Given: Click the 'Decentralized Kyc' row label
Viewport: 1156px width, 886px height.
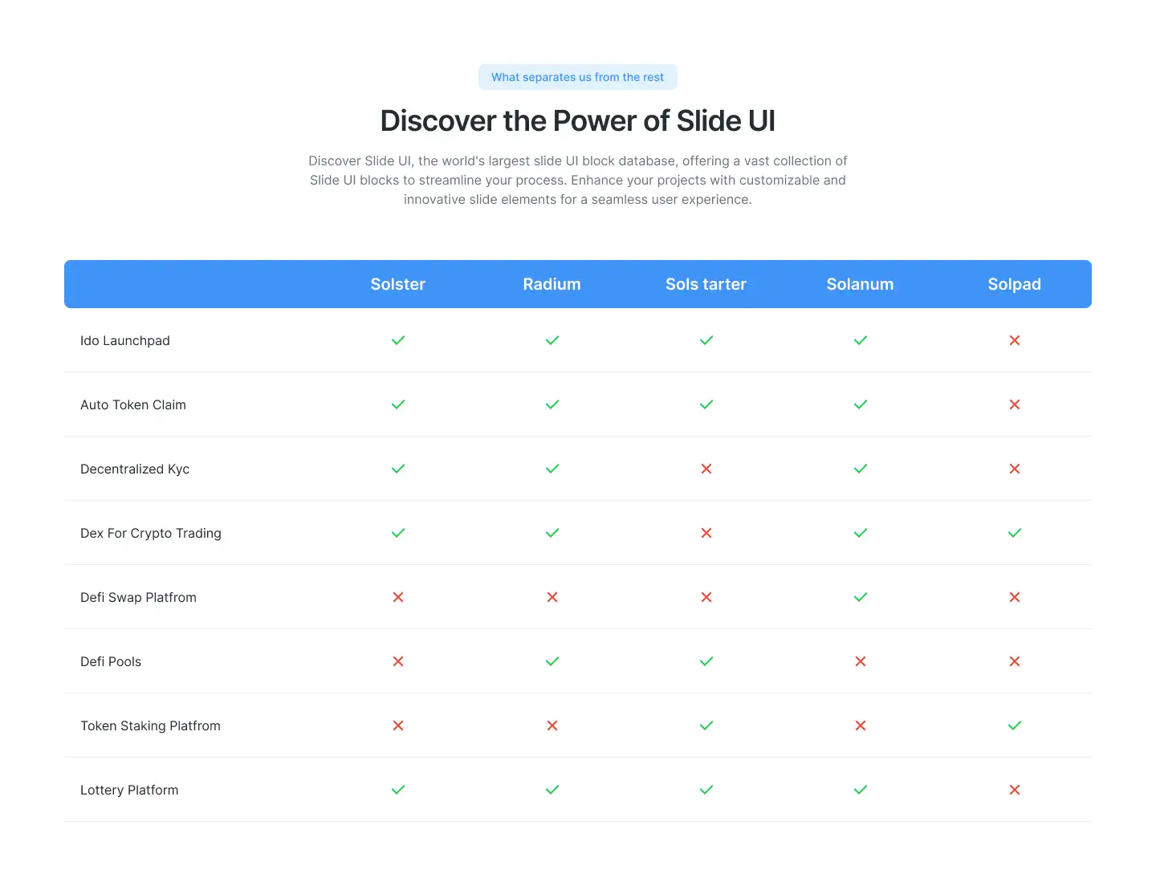Looking at the screenshot, I should coord(135,469).
